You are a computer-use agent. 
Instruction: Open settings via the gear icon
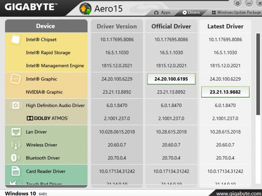(x=237, y=3)
